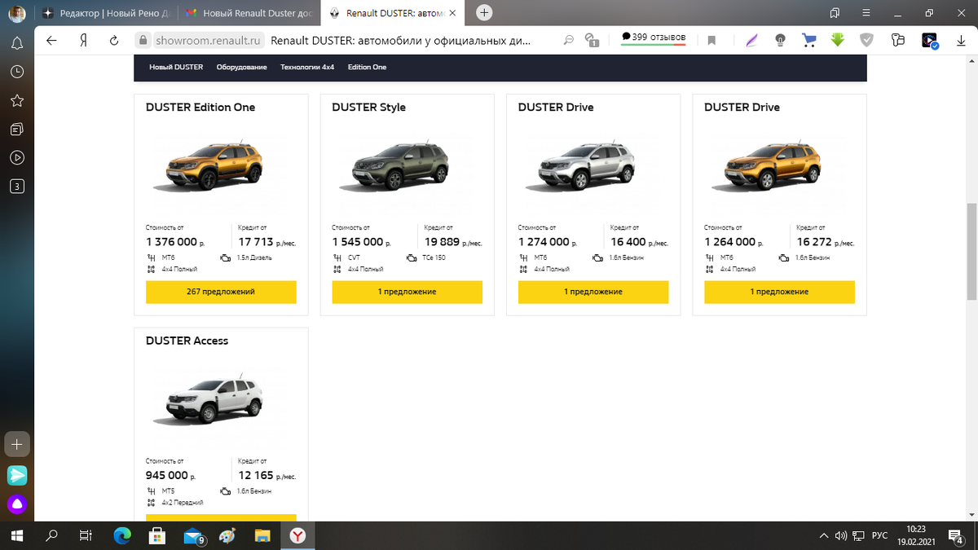
Task: Open gray shield protection icon
Action: pyautogui.click(x=867, y=40)
